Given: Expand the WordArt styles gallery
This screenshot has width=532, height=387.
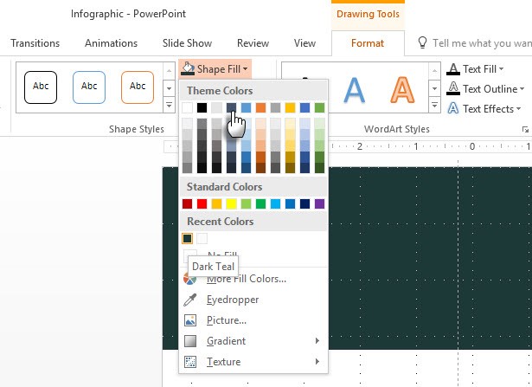Looking at the screenshot, I should click(x=434, y=106).
